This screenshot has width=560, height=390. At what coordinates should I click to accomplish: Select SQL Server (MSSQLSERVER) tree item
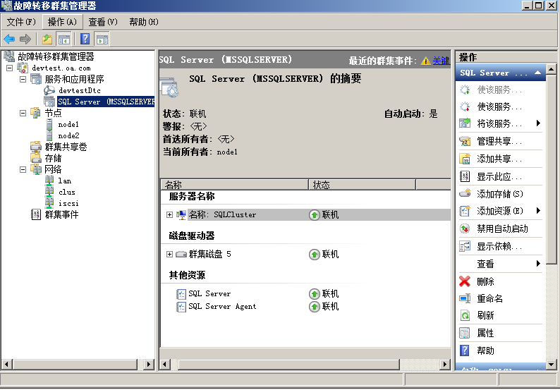[x=106, y=102]
